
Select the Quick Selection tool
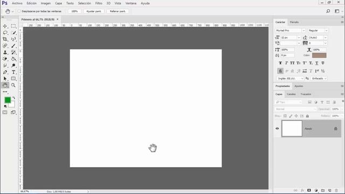coord(13,33)
